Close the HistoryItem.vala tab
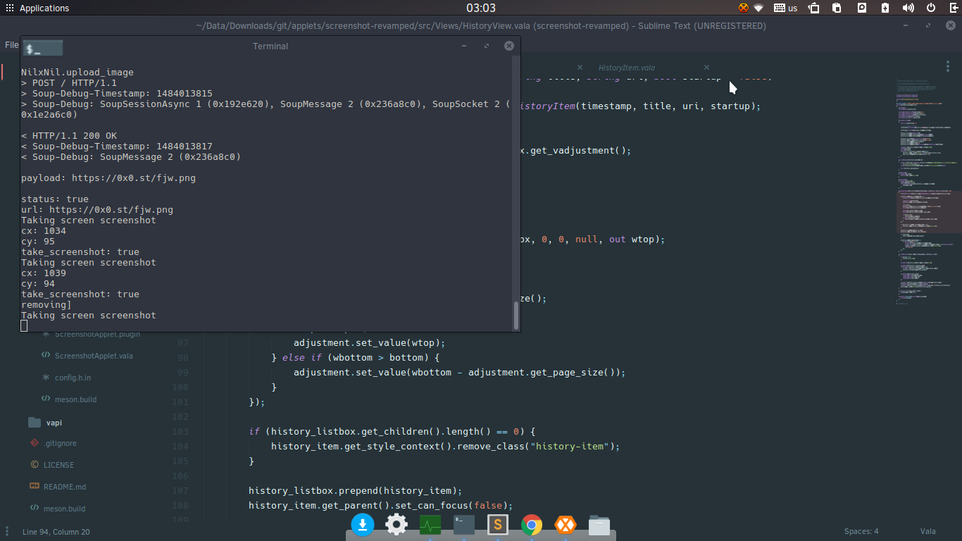962x541 pixels. 706,68
